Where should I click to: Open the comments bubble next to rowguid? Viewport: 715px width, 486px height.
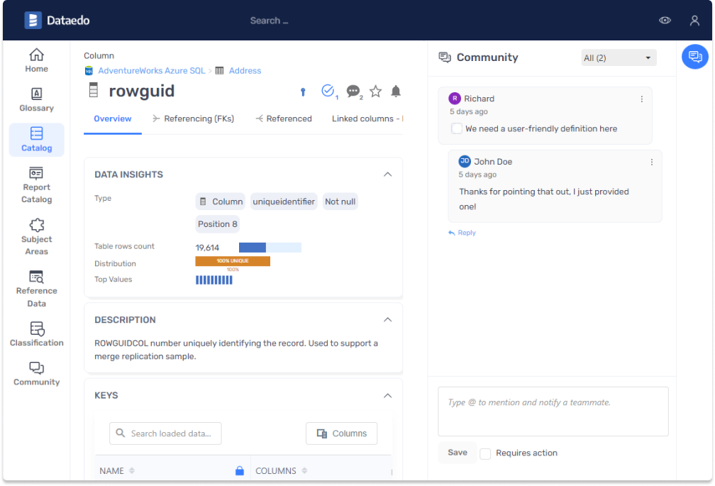tap(353, 91)
